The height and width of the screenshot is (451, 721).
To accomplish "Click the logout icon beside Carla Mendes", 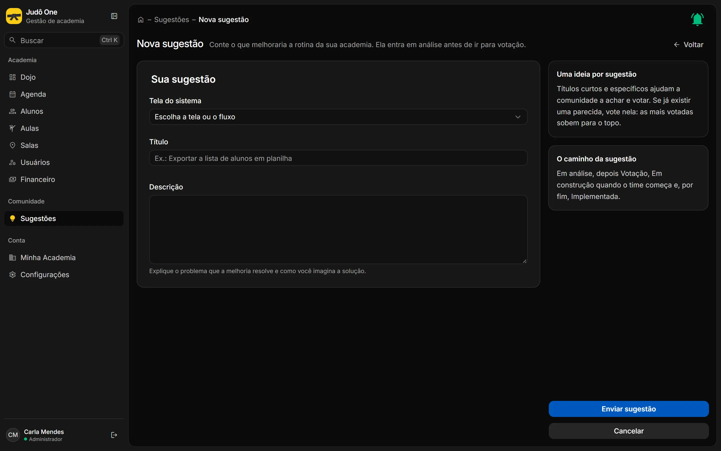I will (x=114, y=435).
